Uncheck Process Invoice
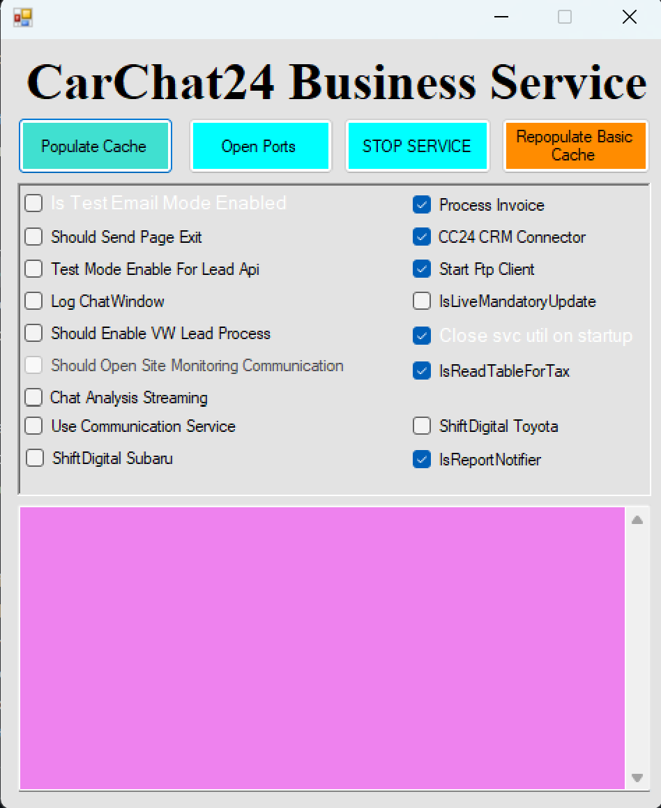This screenshot has width=661, height=808. 421,205
